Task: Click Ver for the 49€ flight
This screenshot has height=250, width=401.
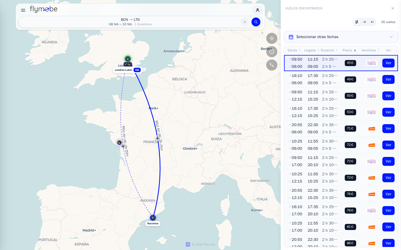Action: (x=388, y=79)
